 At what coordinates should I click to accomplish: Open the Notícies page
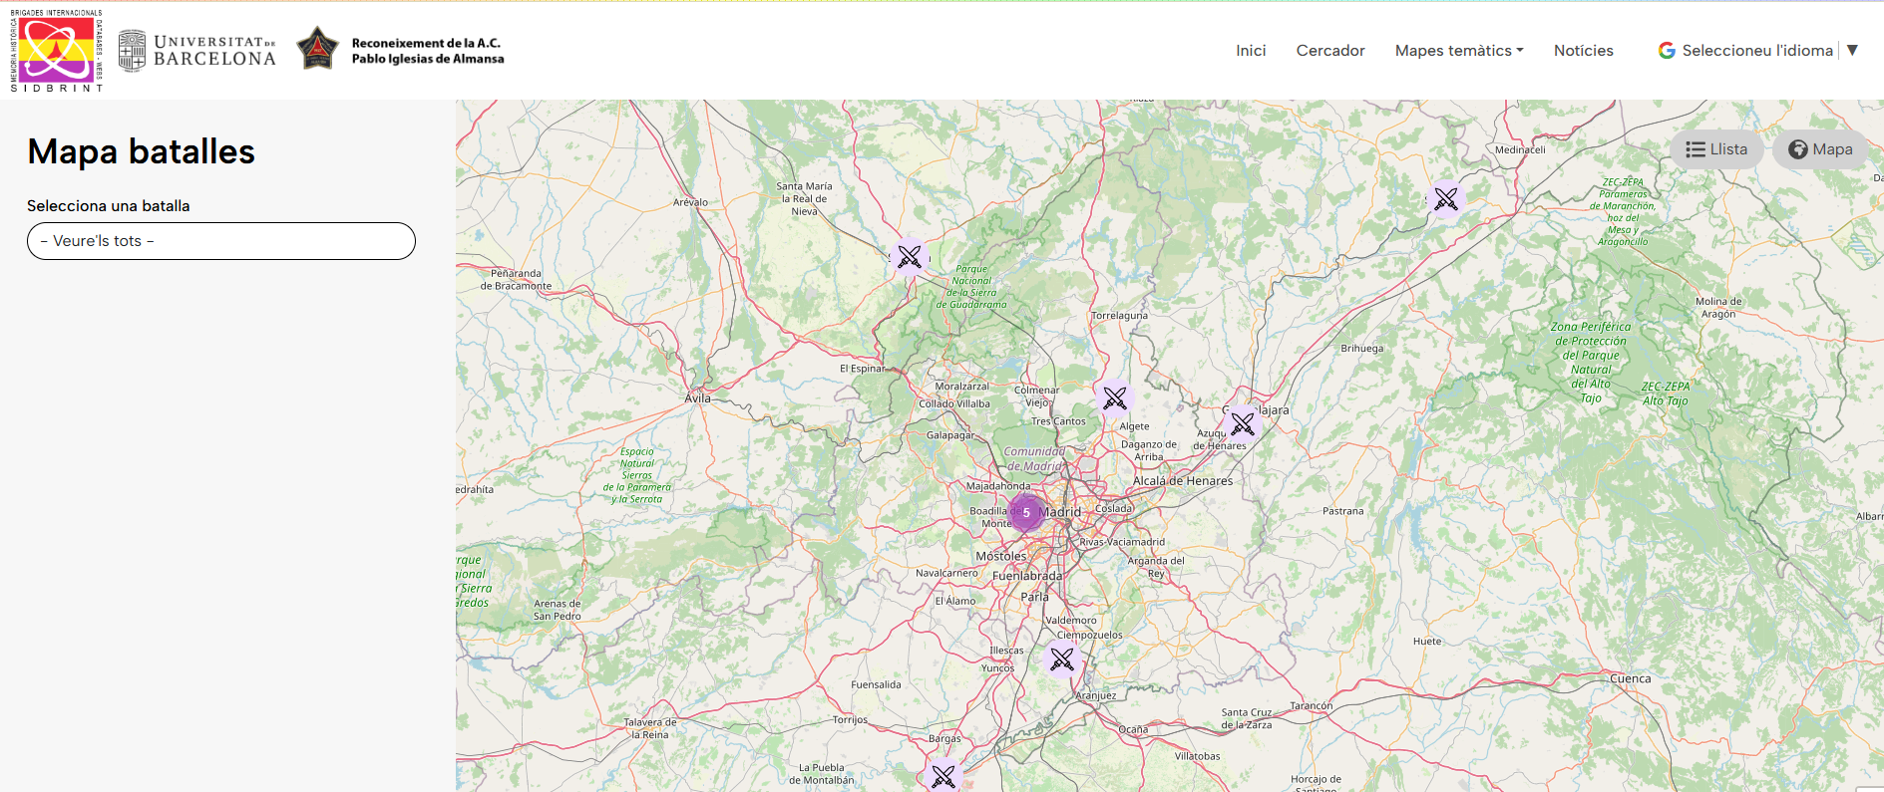pos(1583,51)
